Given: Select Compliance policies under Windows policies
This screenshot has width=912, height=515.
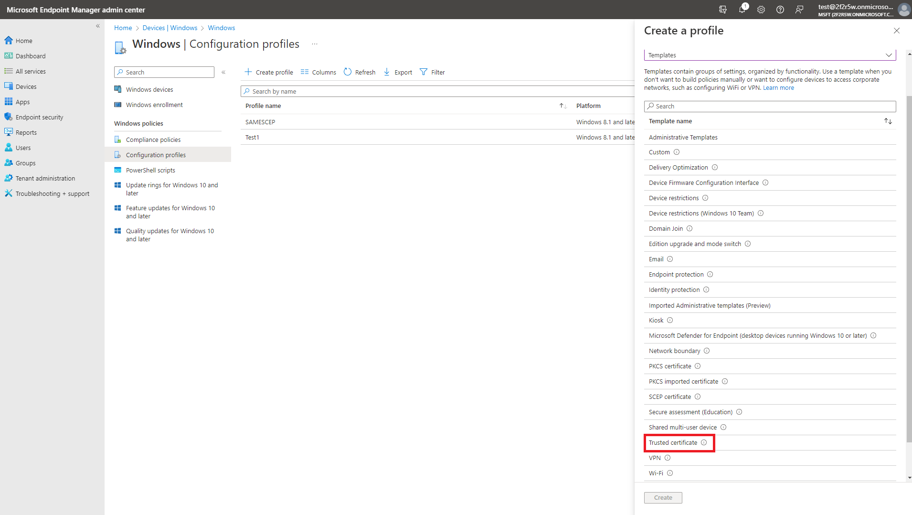Looking at the screenshot, I should coord(153,139).
